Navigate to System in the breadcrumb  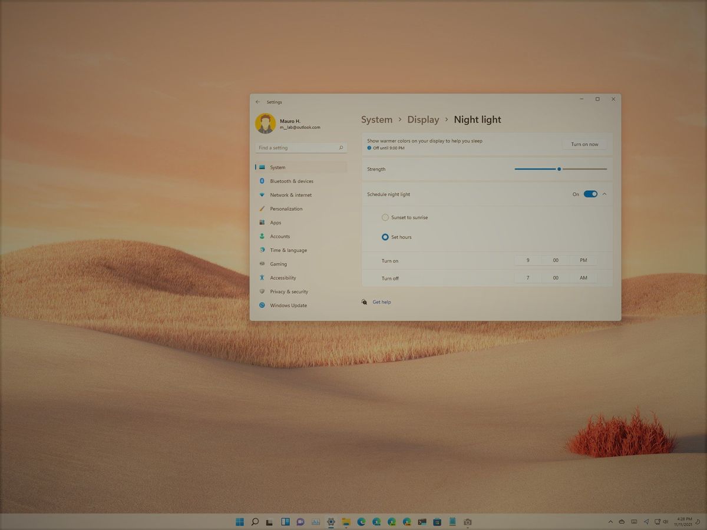(x=376, y=120)
